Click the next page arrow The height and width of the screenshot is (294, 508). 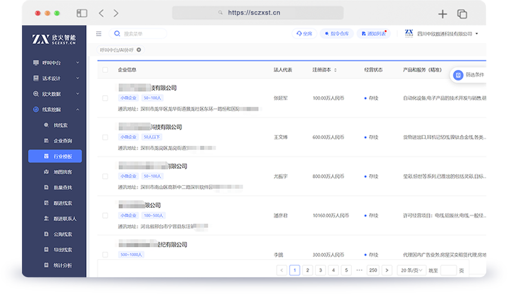point(387,270)
